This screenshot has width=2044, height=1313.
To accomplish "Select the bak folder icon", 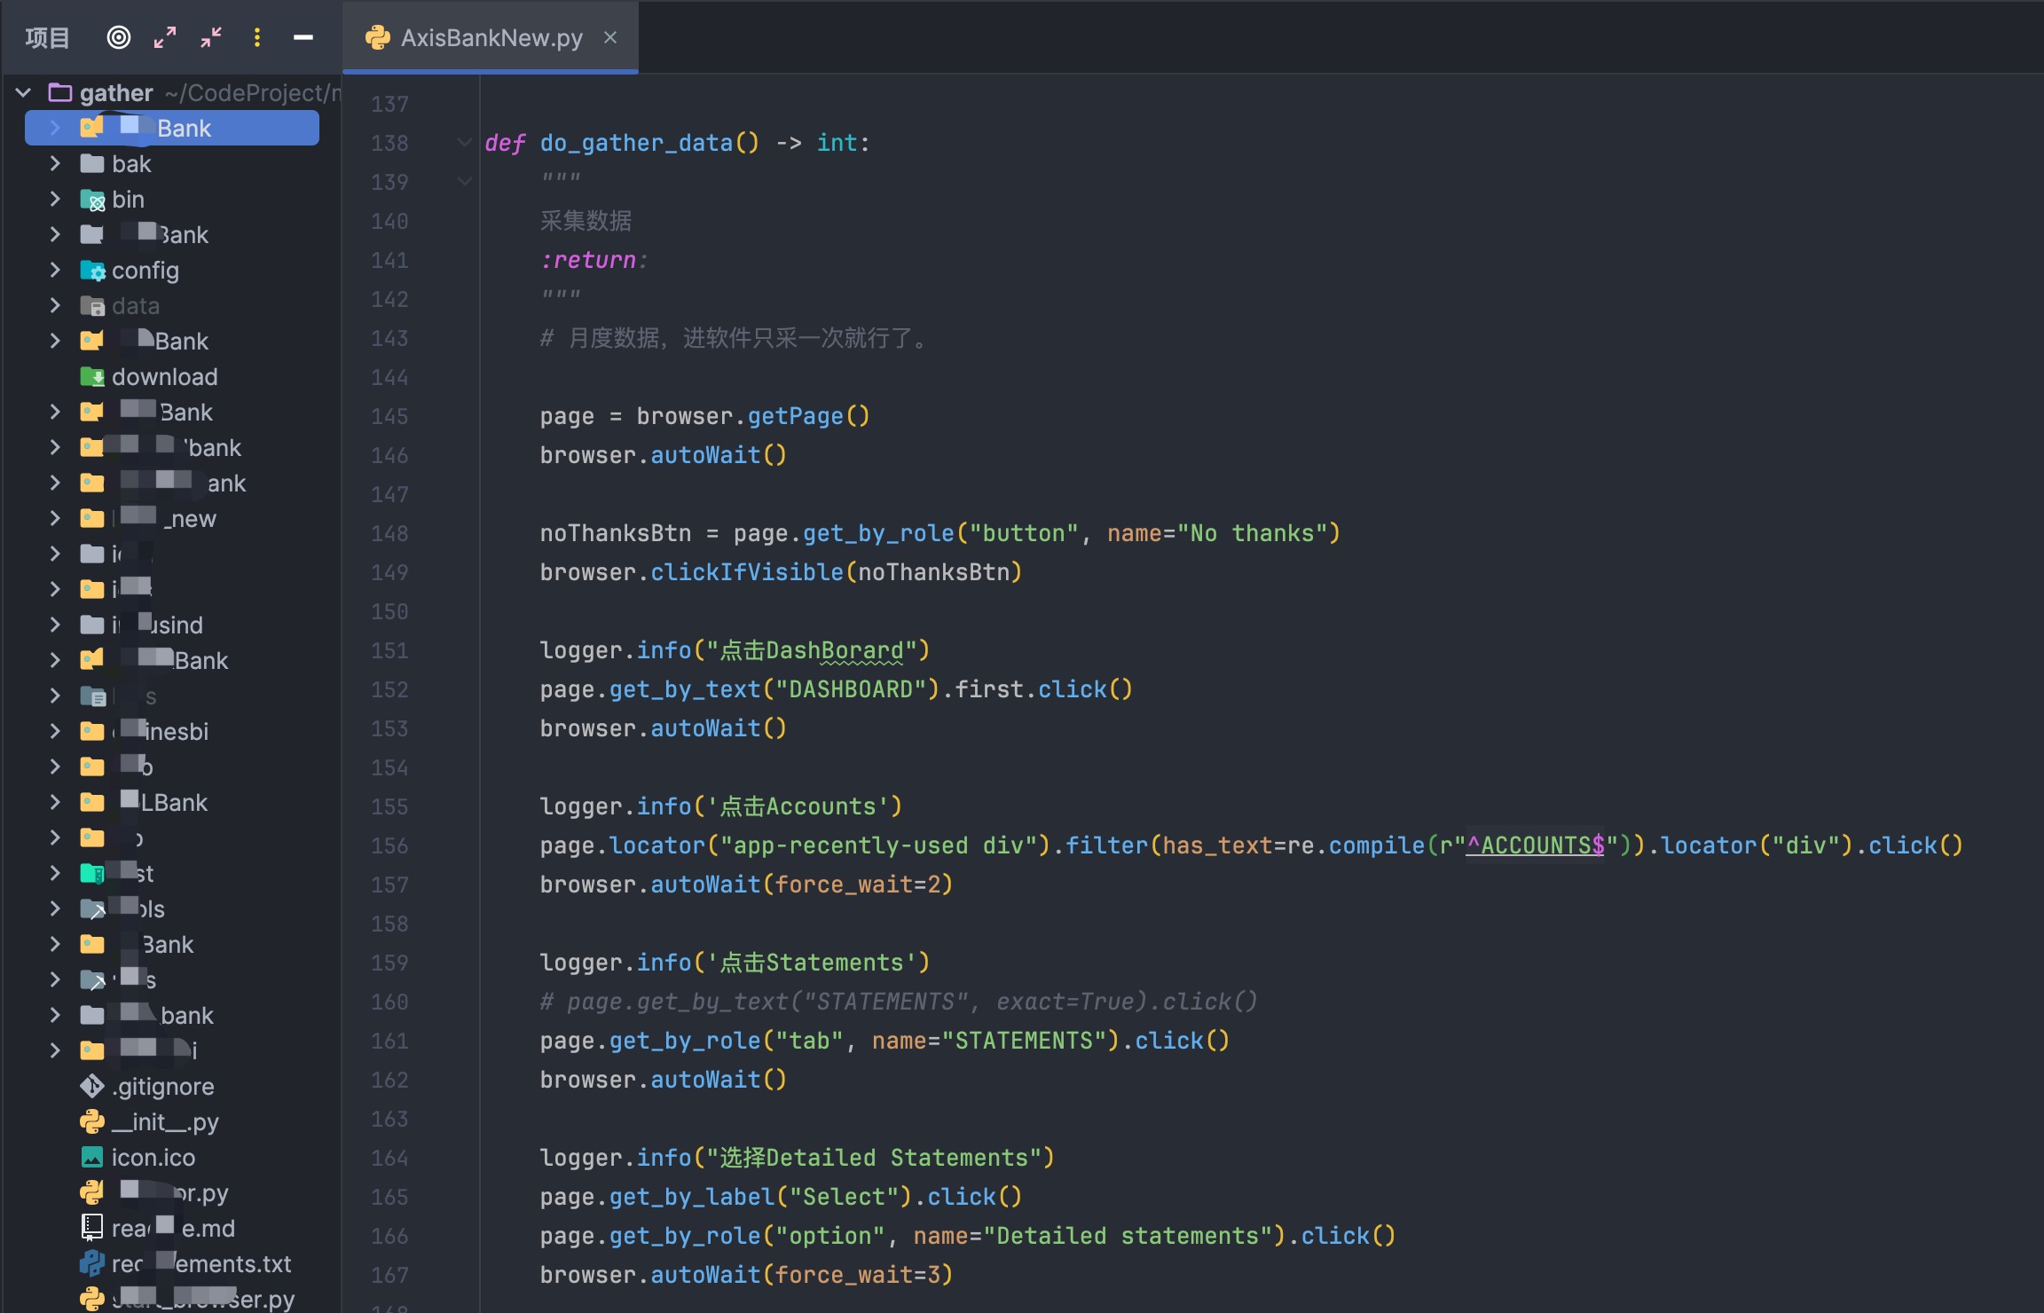I will (x=92, y=163).
